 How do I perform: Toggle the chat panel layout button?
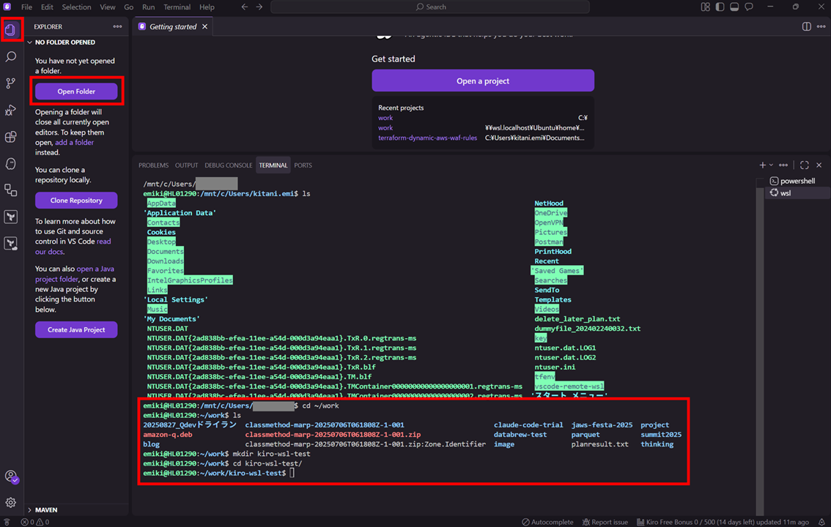click(749, 7)
